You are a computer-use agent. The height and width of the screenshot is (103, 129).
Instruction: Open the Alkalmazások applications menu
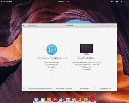point(7,1)
